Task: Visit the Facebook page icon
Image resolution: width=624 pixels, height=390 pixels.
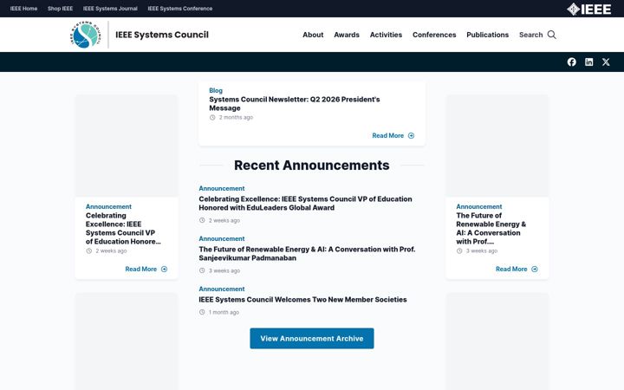Action: tap(571, 62)
